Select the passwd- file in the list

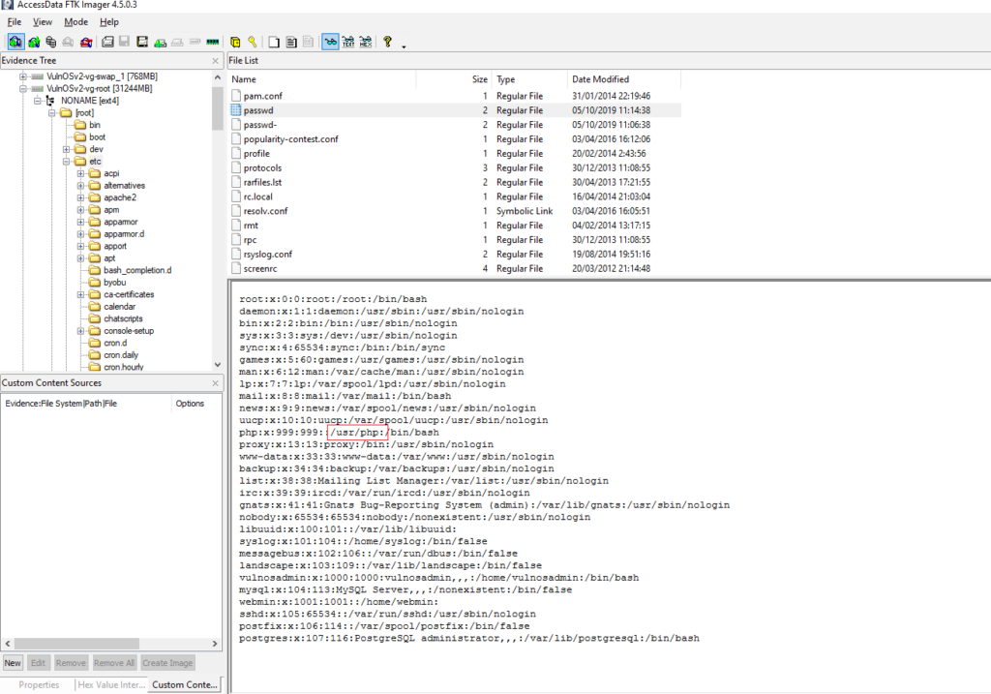[261, 124]
